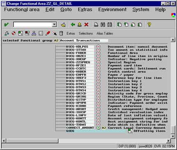Toggle the minus icon for BSEG-XREF3

pos(98,78)
